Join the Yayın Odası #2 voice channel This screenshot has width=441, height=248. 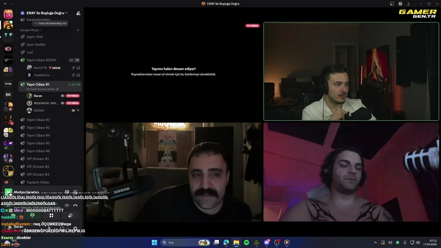click(50, 120)
